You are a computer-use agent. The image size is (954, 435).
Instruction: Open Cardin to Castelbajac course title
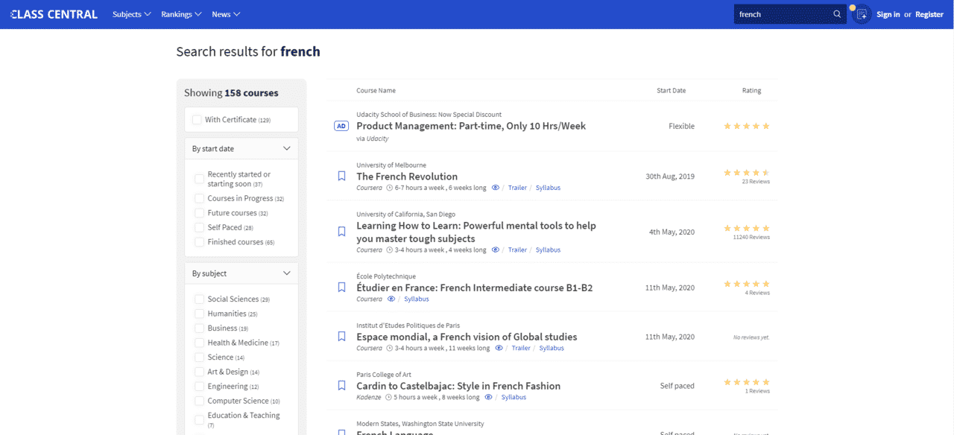tap(458, 386)
